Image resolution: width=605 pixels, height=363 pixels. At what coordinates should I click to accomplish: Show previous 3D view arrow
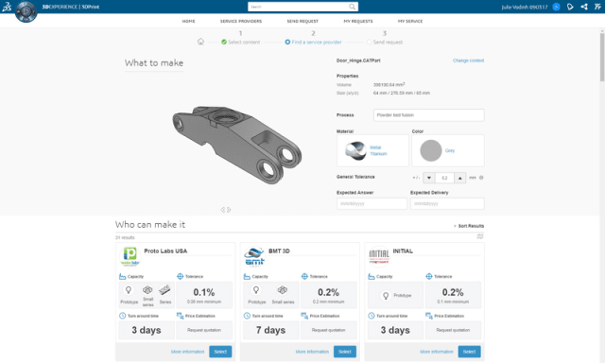pos(223,210)
